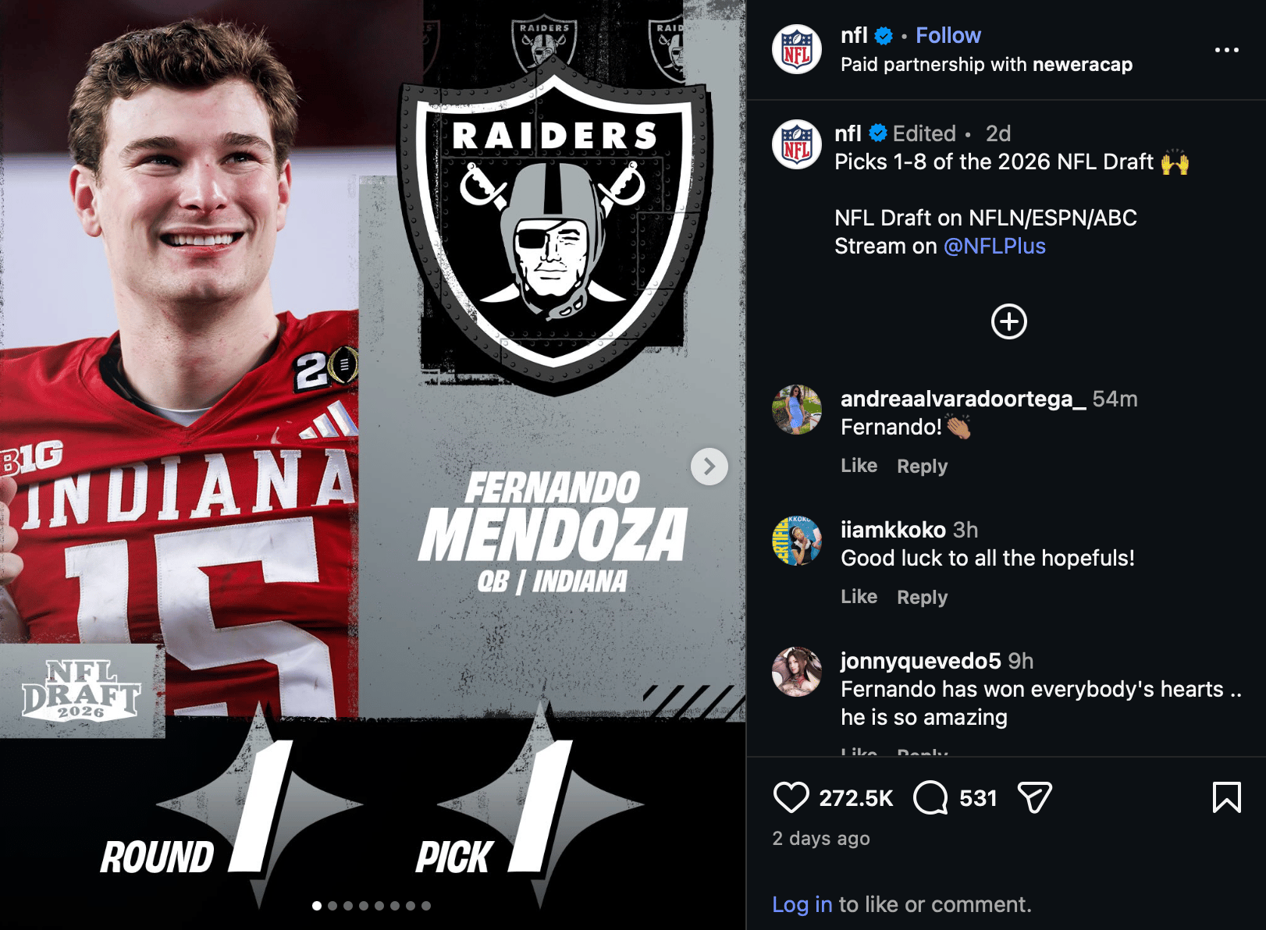
Task: Click the plus circle icon below the caption
Action: (x=1008, y=321)
